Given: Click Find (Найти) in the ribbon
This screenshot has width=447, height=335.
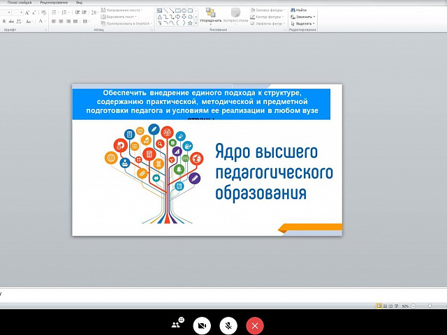Looking at the screenshot, I should click(300, 10).
